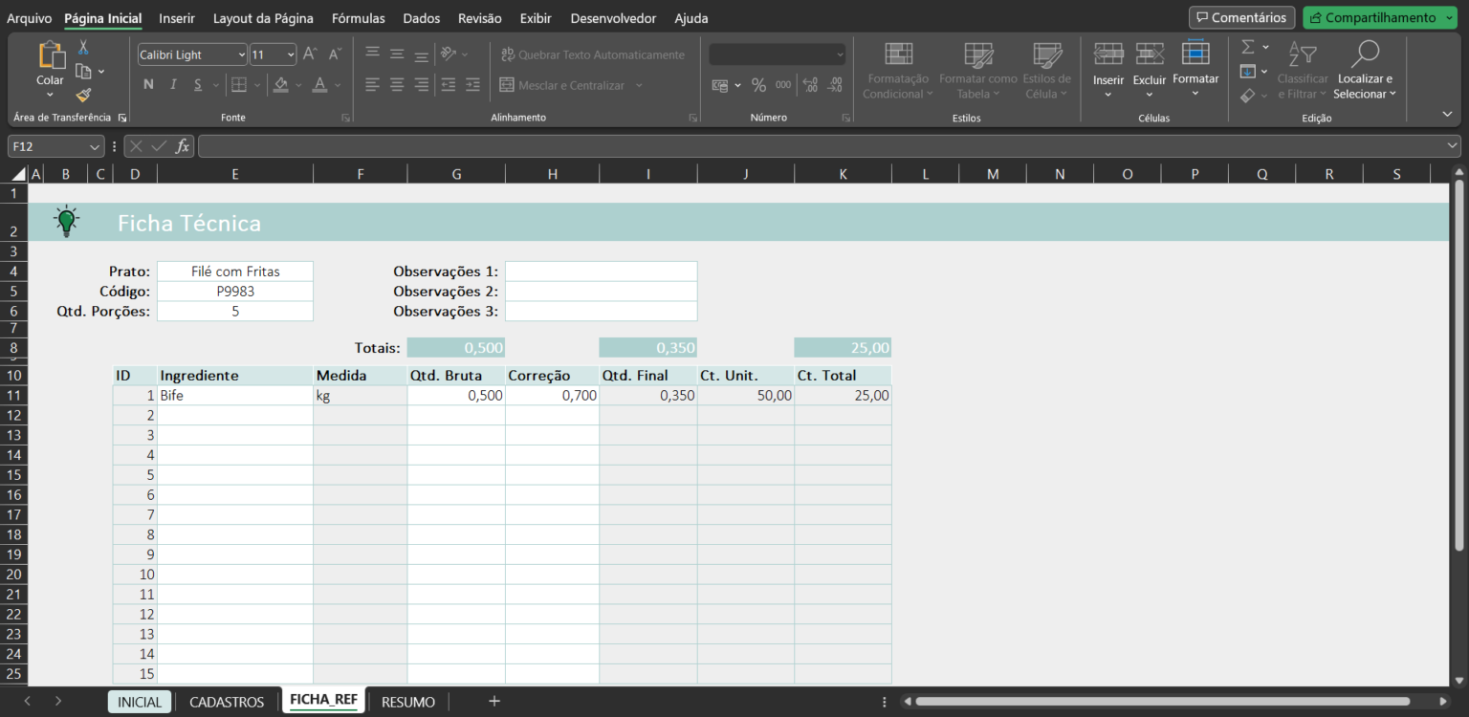Click the fx insert function icon
This screenshot has width=1469, height=717.
(x=182, y=146)
